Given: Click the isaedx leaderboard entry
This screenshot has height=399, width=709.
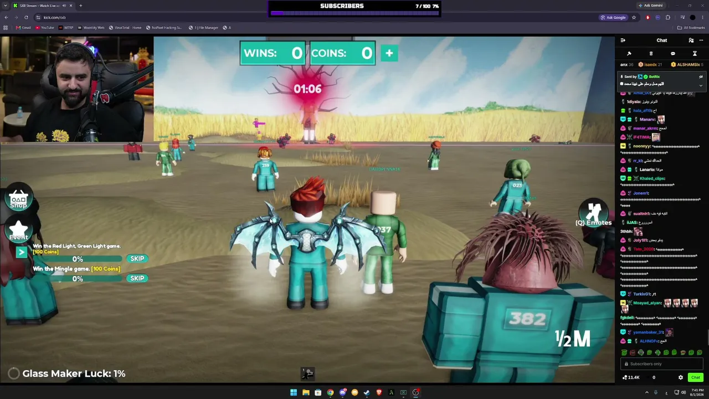Looking at the screenshot, I should click(651, 64).
